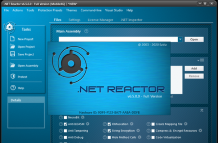Enable the Create Mapping File checkbox
218x143 pixels.
153,124
